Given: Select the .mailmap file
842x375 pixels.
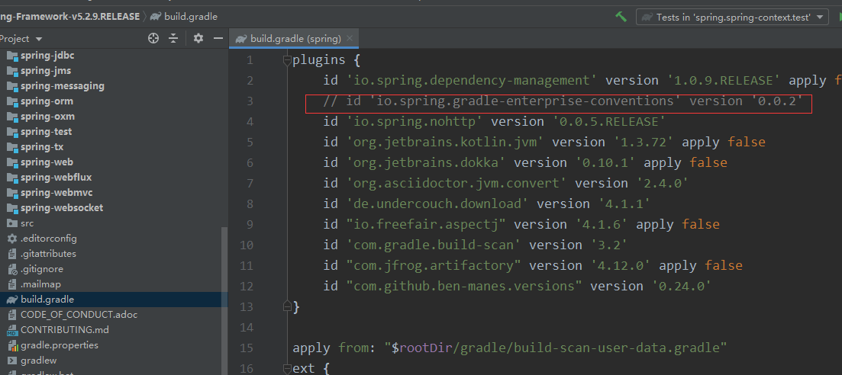Looking at the screenshot, I should [40, 284].
